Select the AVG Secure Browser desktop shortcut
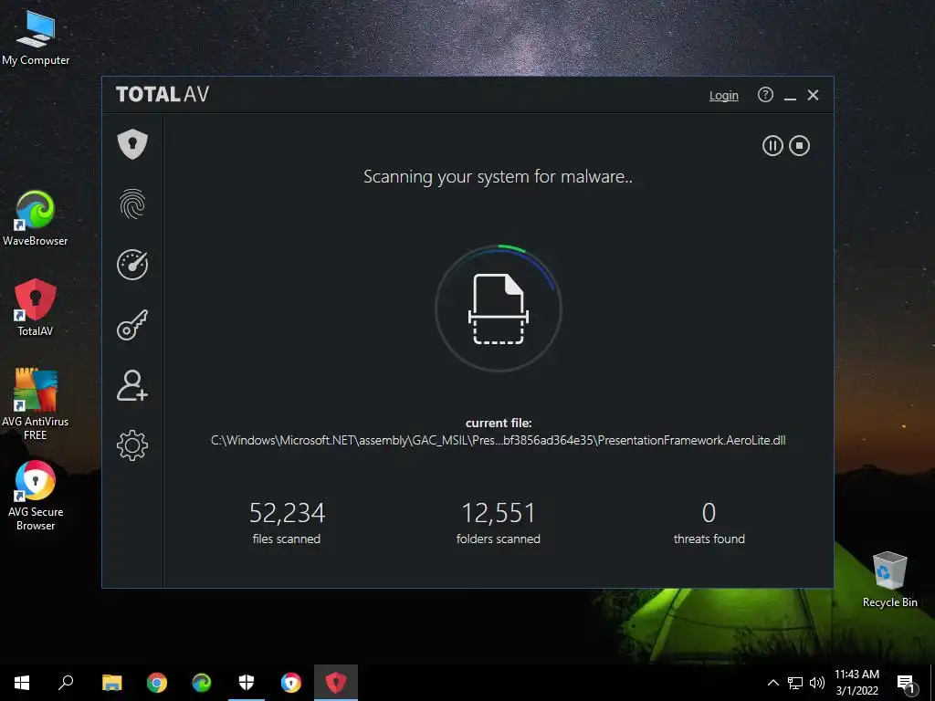 click(36, 496)
